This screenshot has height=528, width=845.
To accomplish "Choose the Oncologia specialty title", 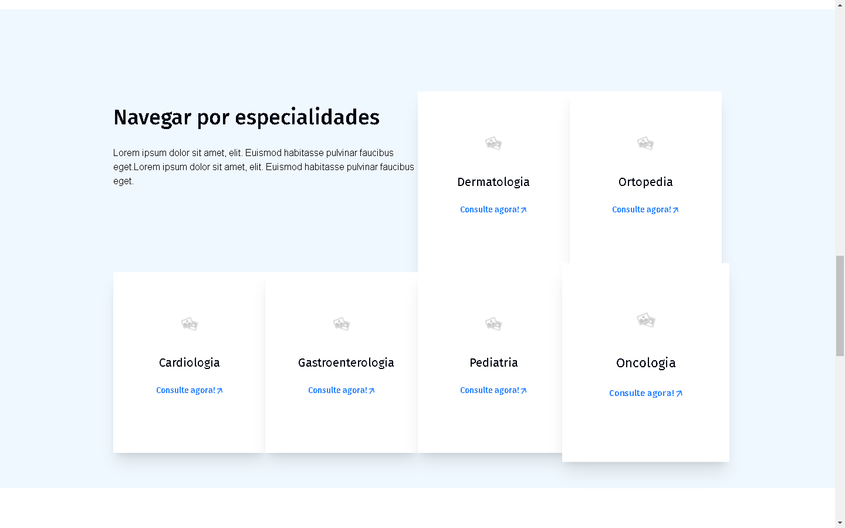I will (x=645, y=363).
